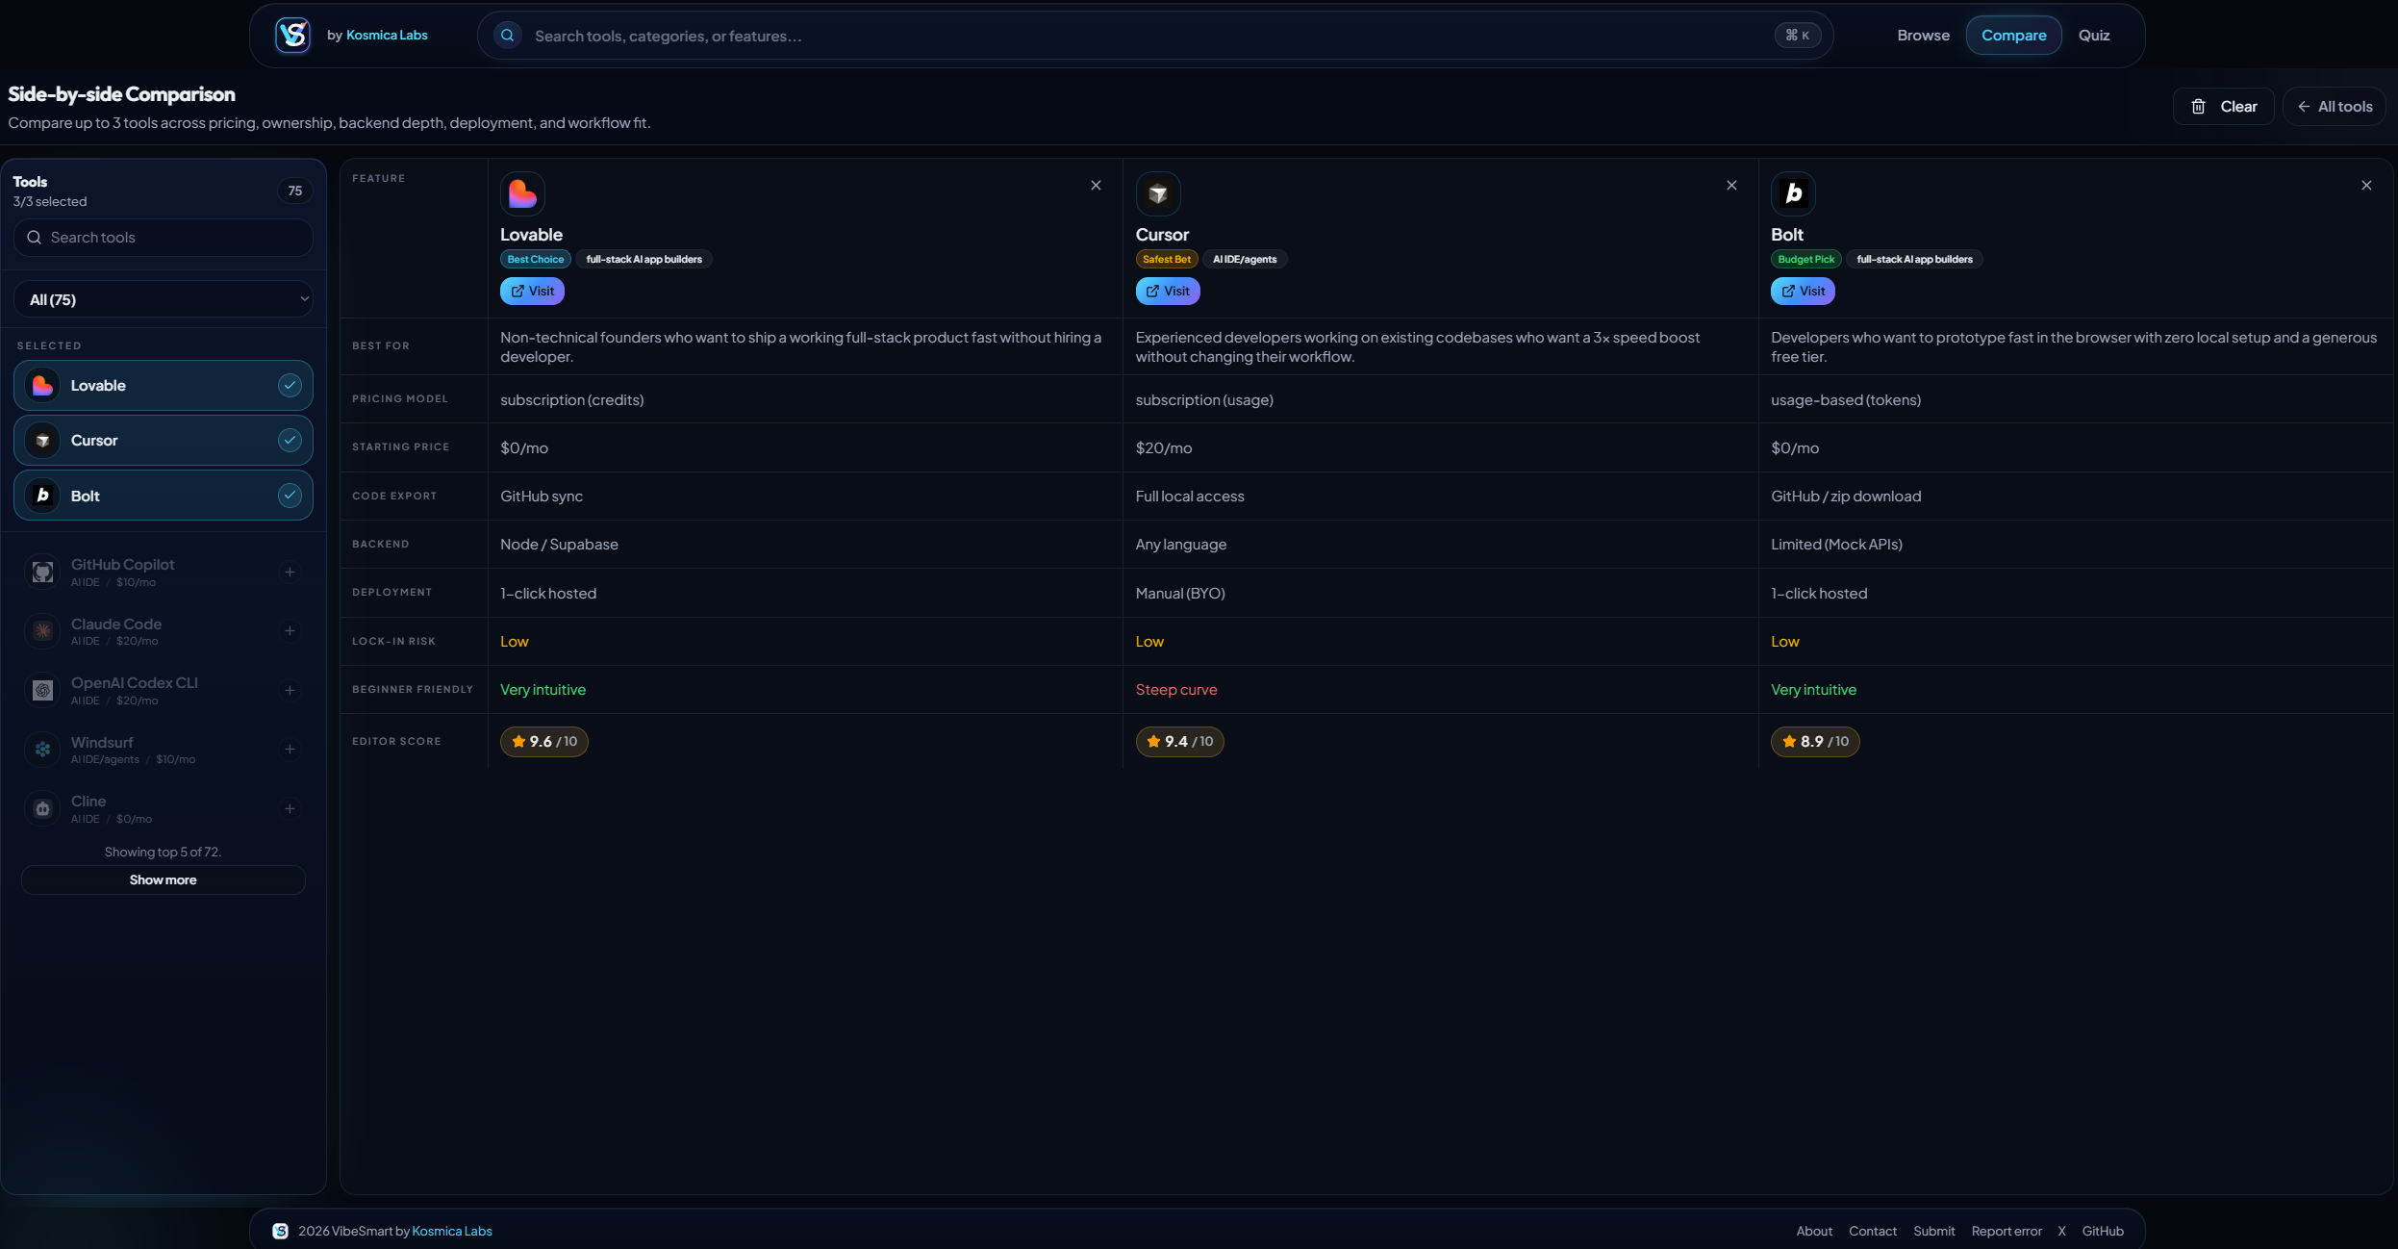Image resolution: width=2398 pixels, height=1249 pixels.
Task: Switch to the Quiz tab
Action: tap(2094, 36)
